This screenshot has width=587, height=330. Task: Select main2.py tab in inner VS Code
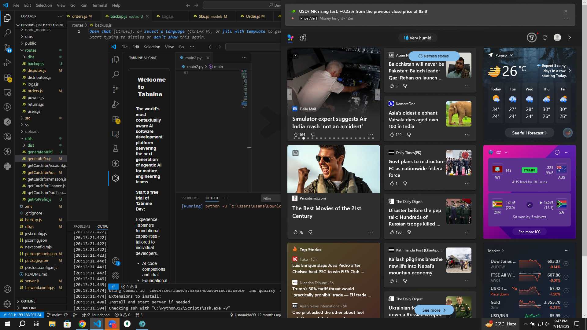point(193,58)
